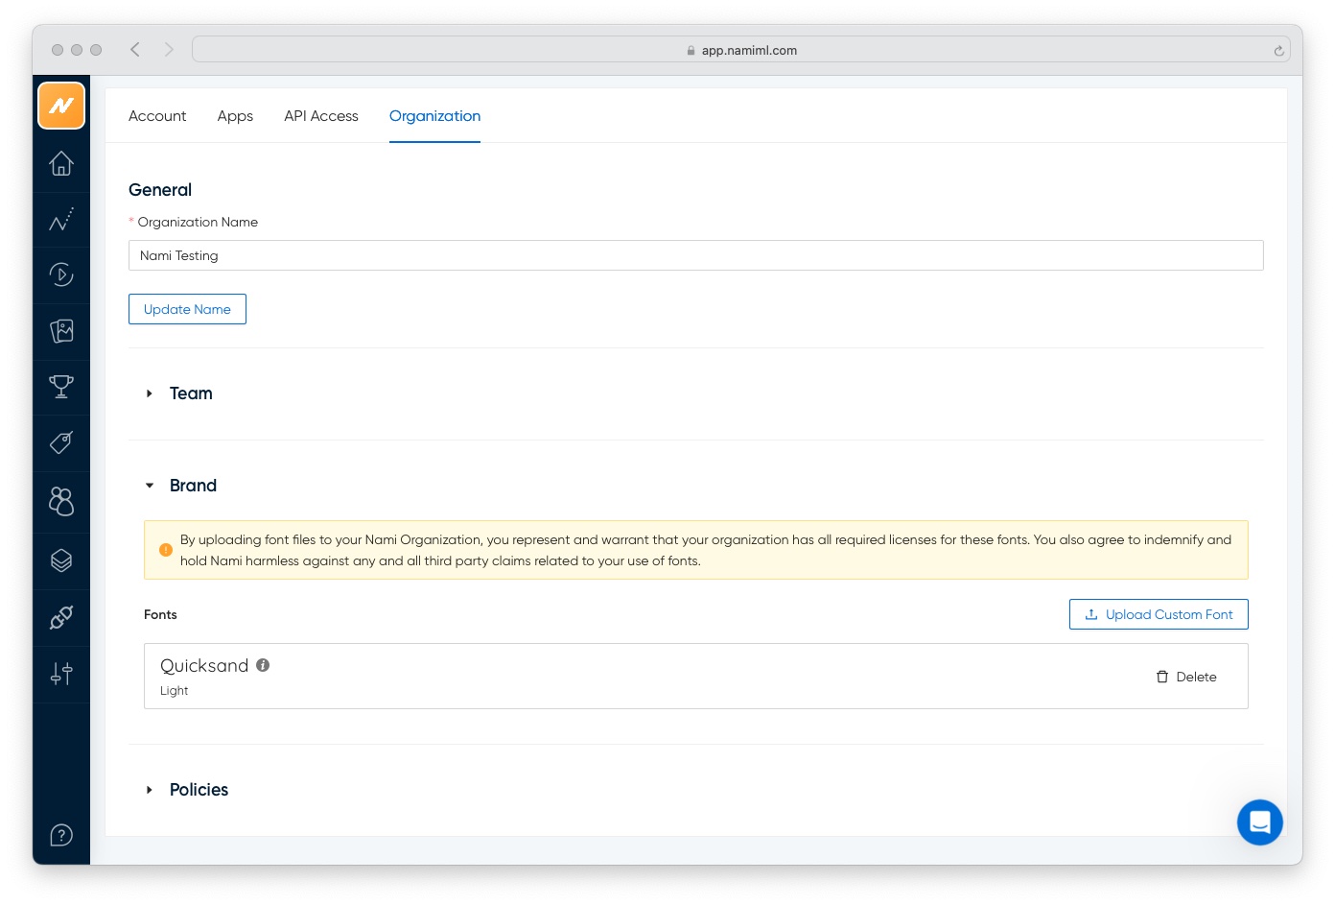
Task: Click the Team section heading
Action: (x=191, y=393)
